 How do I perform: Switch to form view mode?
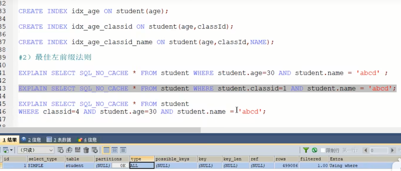pos(115,150)
